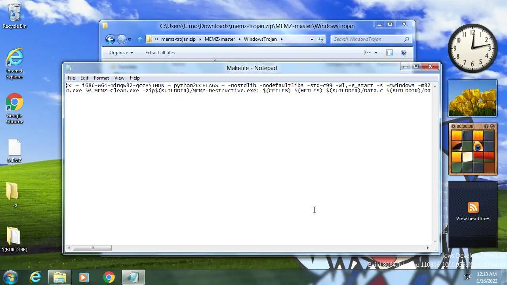The height and width of the screenshot is (285, 507).
Task: Open the Recycle Bin desktop icon
Action: click(15, 16)
